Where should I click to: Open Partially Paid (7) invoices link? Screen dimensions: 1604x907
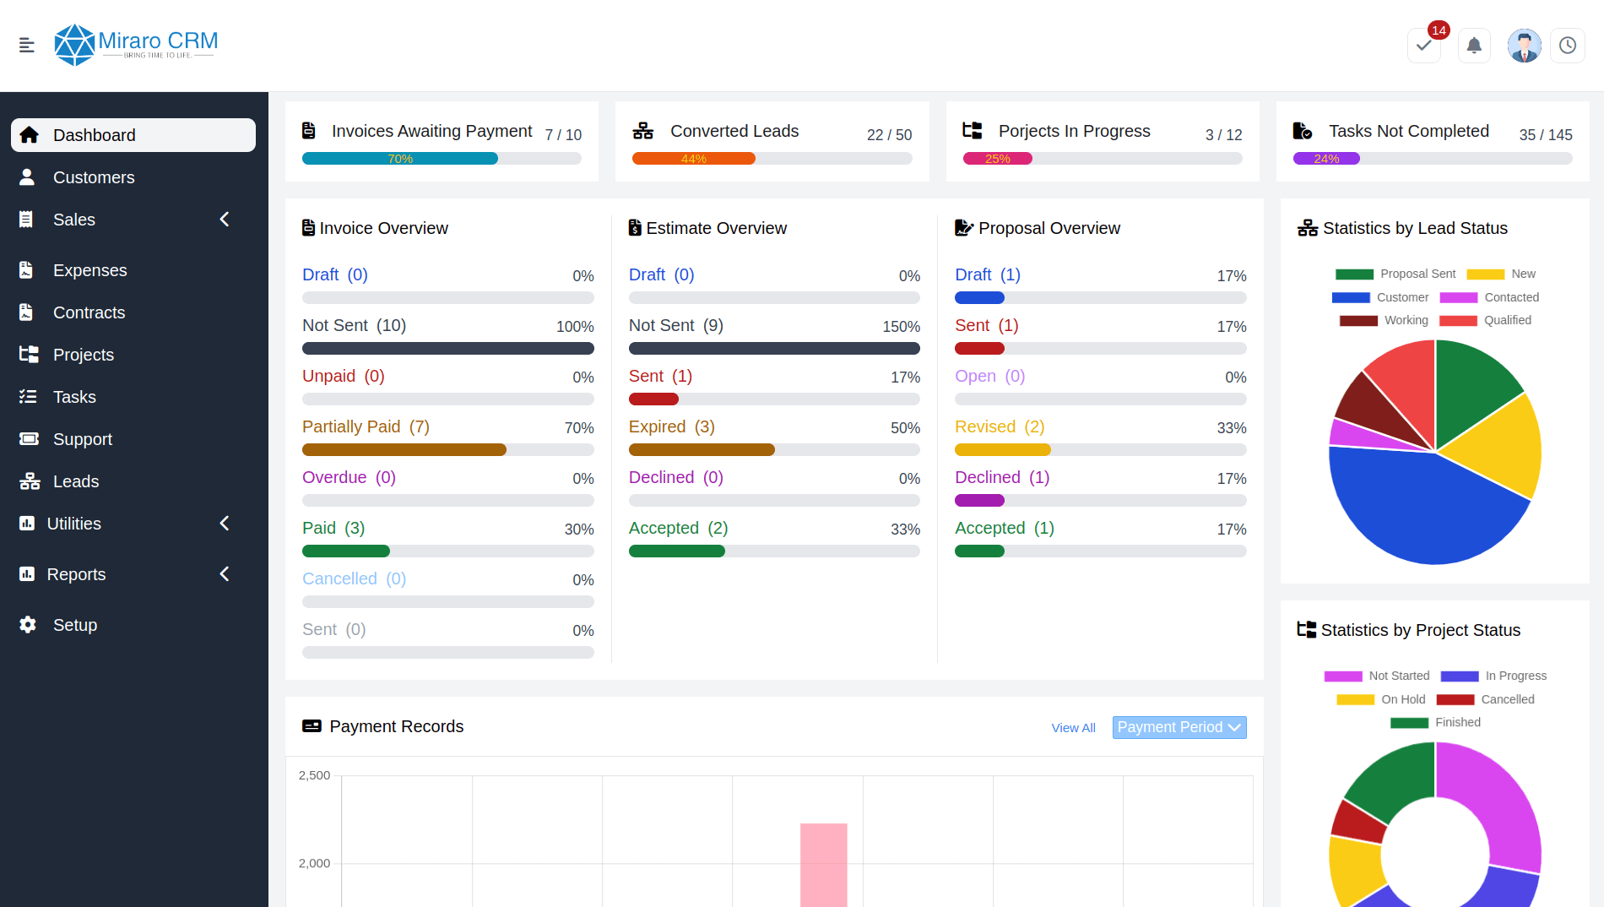[x=366, y=426]
